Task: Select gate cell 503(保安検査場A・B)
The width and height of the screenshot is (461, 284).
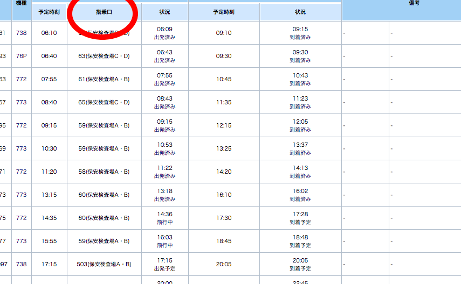Action: [x=104, y=264]
